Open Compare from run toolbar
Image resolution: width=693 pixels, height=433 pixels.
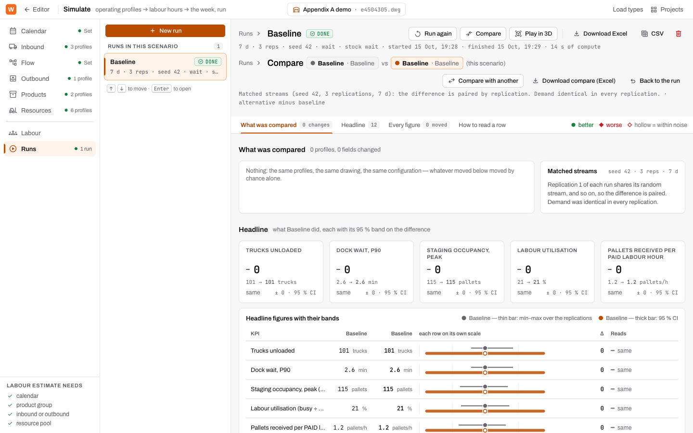point(483,34)
